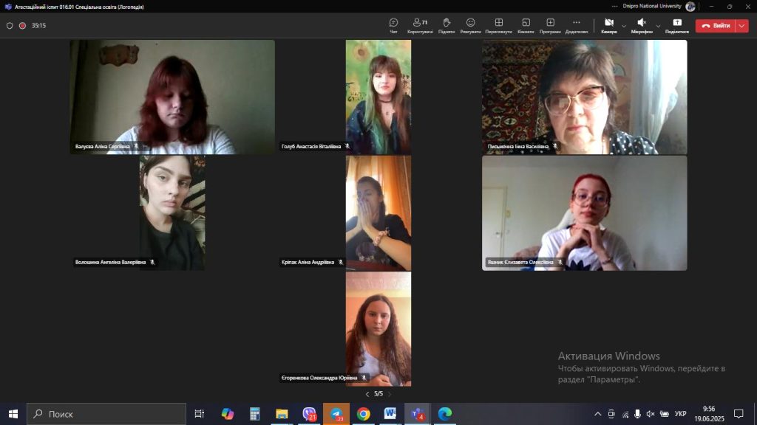Expand the camera options arrow
Screen dimensions: 757x425
tap(624, 26)
